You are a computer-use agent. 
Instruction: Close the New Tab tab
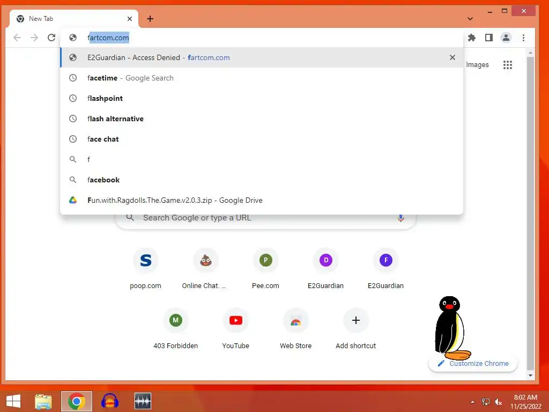130,19
